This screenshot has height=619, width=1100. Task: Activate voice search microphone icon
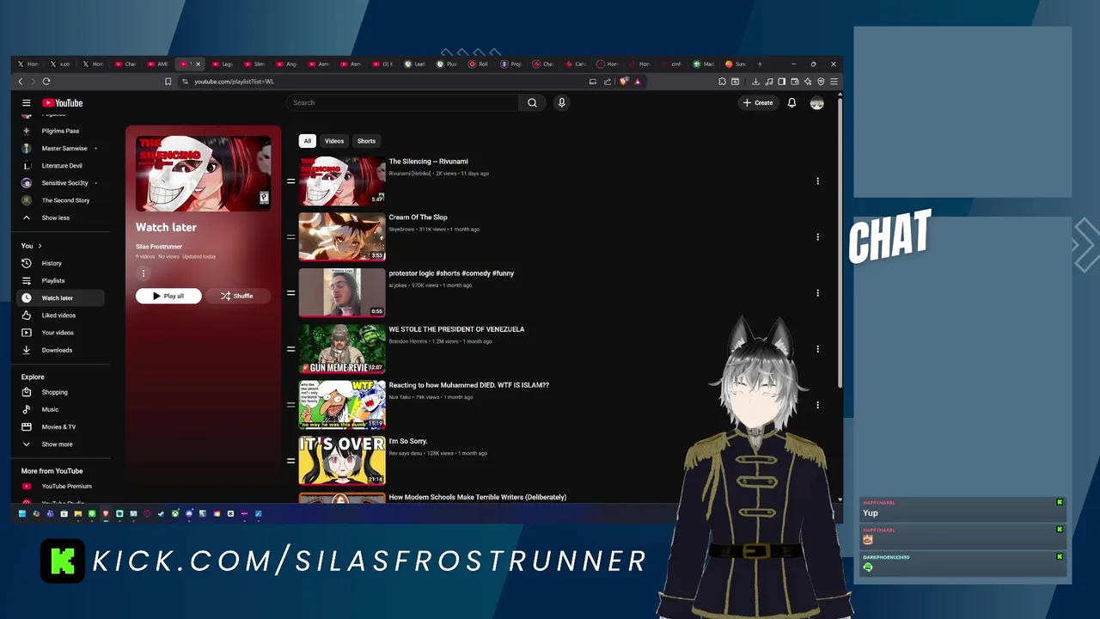point(561,103)
